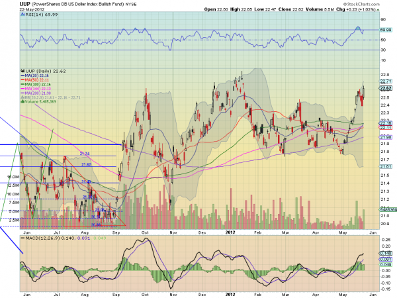Click the UUP (Daily) 22.62 panel title

click(46, 72)
